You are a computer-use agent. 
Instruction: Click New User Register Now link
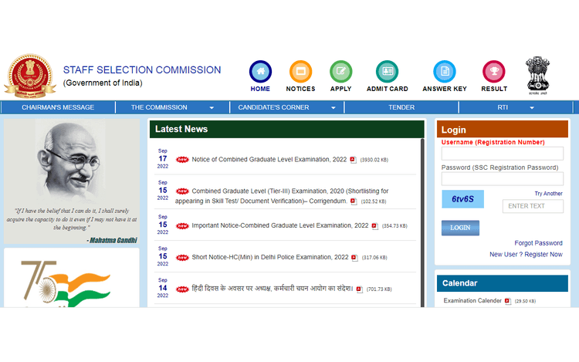pyautogui.click(x=526, y=255)
